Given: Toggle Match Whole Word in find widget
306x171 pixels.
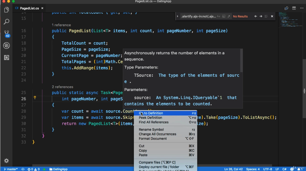Looking at the screenshot, I should click(224, 16).
